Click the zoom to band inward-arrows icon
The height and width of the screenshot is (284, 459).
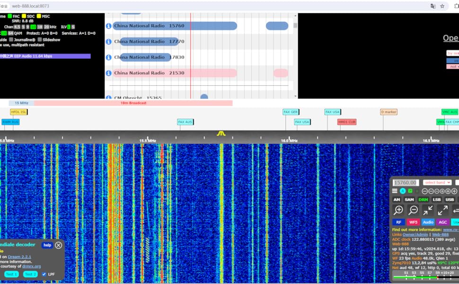428,210
